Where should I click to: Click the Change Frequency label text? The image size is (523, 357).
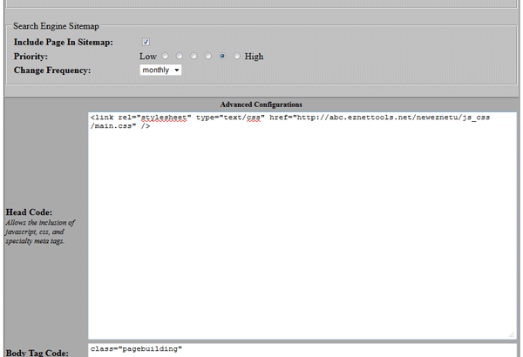pos(51,70)
